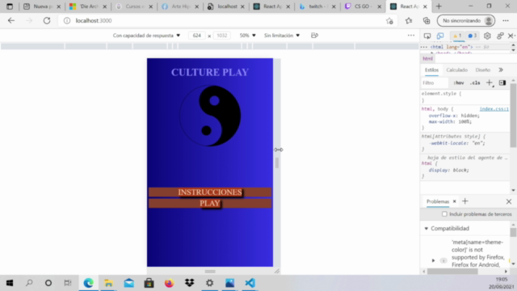This screenshot has width=517, height=291.
Task: Click the viewport right resize handle
Action: [x=277, y=162]
